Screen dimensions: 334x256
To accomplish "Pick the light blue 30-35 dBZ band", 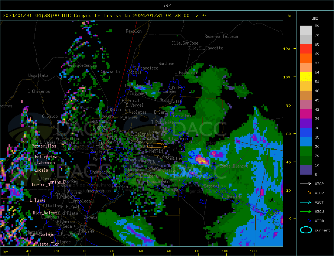I will pyautogui.click(x=306, y=142).
